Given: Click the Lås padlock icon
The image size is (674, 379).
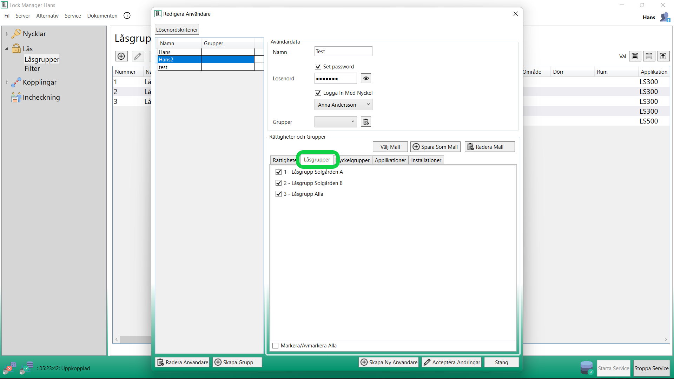Looking at the screenshot, I should 16,48.
